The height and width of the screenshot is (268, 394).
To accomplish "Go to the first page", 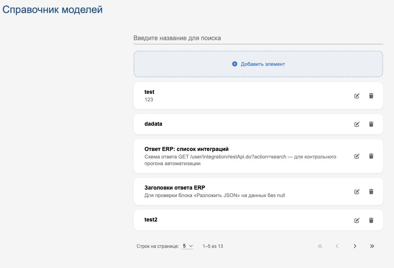I will coord(320,246).
